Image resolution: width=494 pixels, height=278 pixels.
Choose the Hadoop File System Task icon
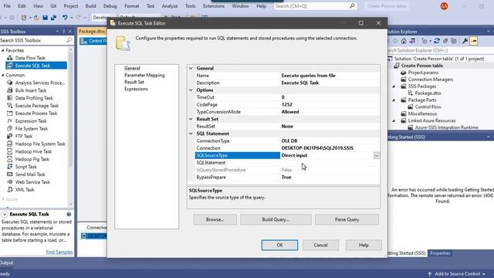tap(10, 144)
